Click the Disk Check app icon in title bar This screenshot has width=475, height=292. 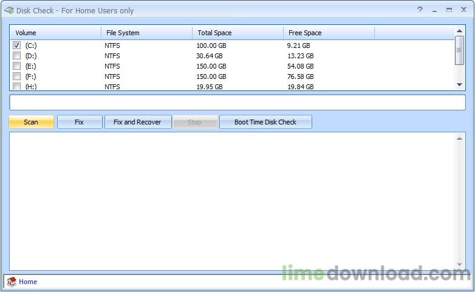pyautogui.click(x=9, y=10)
